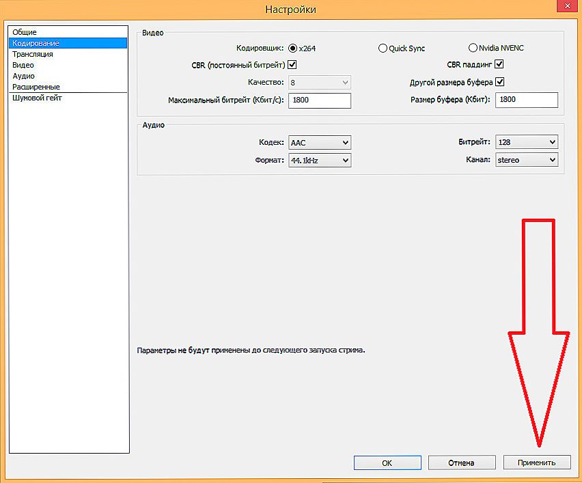This screenshot has height=483, width=582.
Task: Select the x264 encoder radio button
Action: 292,49
